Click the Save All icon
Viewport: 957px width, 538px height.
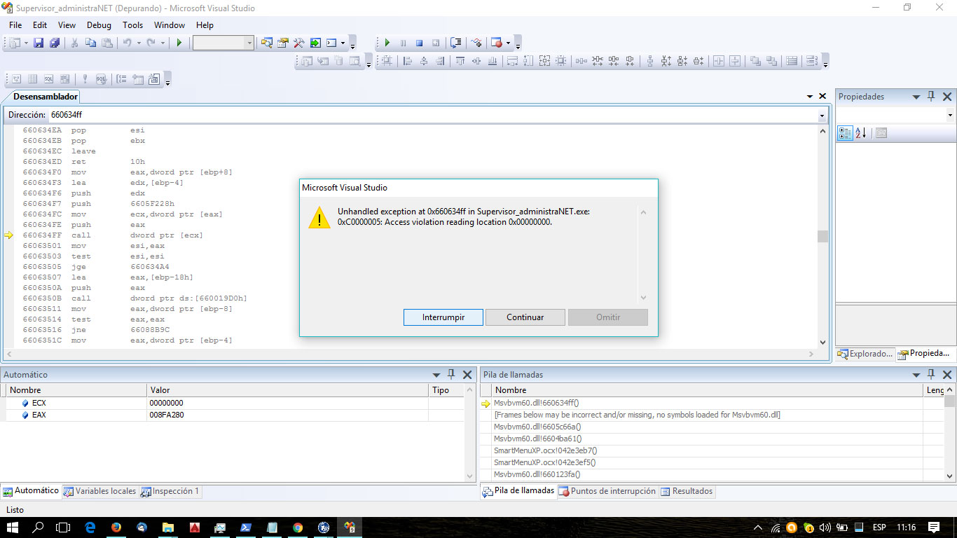pos(54,43)
